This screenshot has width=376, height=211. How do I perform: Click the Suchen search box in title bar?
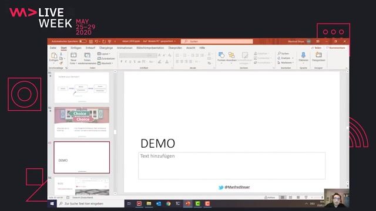[x=217, y=42]
